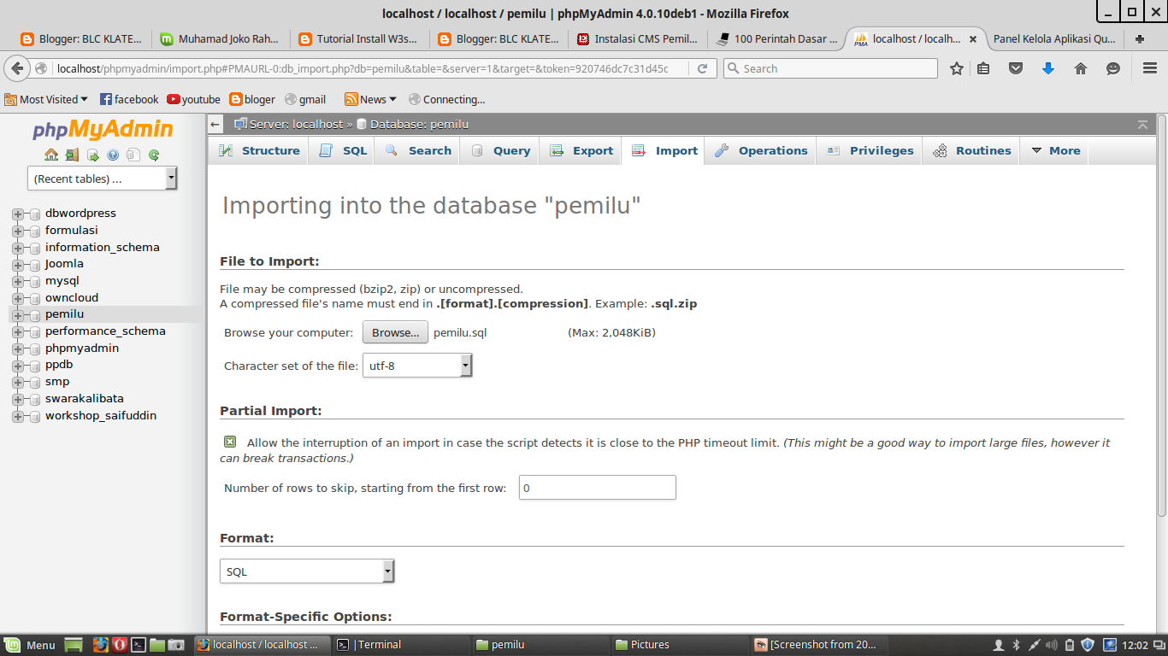This screenshot has height=656, width=1168.
Task: Launch Firefox from the taskbar quick launcher
Action: coord(100,645)
